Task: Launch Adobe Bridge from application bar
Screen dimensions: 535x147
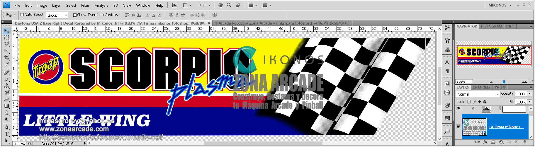Action: tap(175, 5)
